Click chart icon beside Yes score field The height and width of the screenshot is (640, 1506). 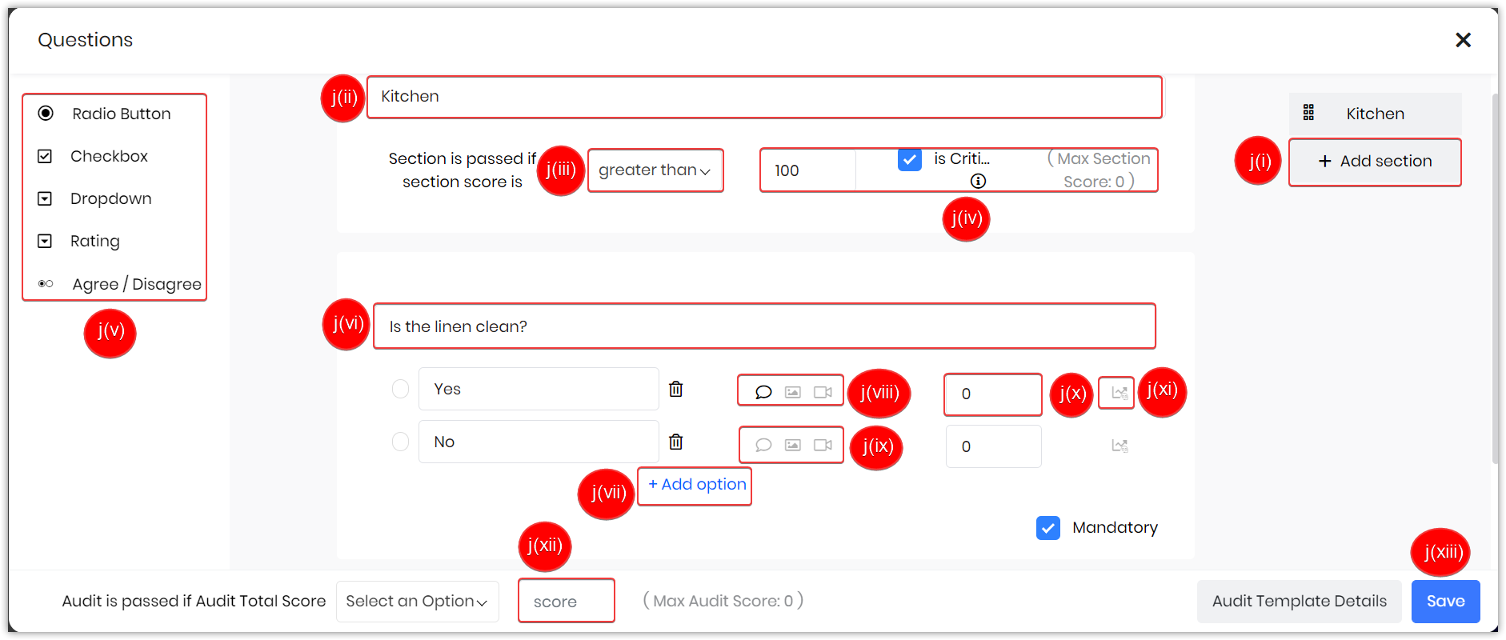1119,393
